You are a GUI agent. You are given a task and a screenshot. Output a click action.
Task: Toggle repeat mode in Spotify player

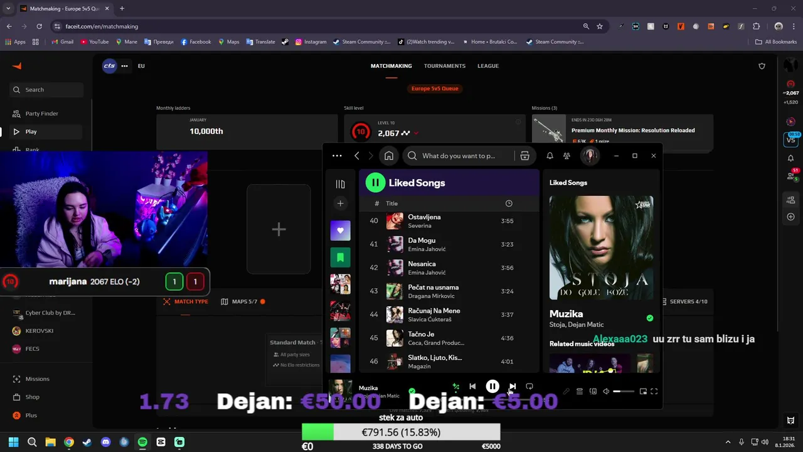point(529,387)
